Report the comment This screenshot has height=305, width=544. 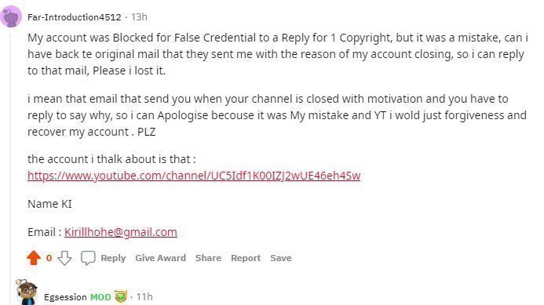(x=246, y=258)
